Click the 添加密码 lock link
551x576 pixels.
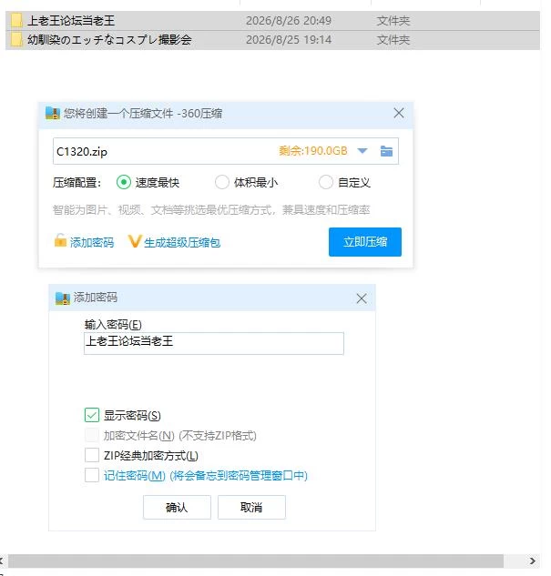point(92,242)
